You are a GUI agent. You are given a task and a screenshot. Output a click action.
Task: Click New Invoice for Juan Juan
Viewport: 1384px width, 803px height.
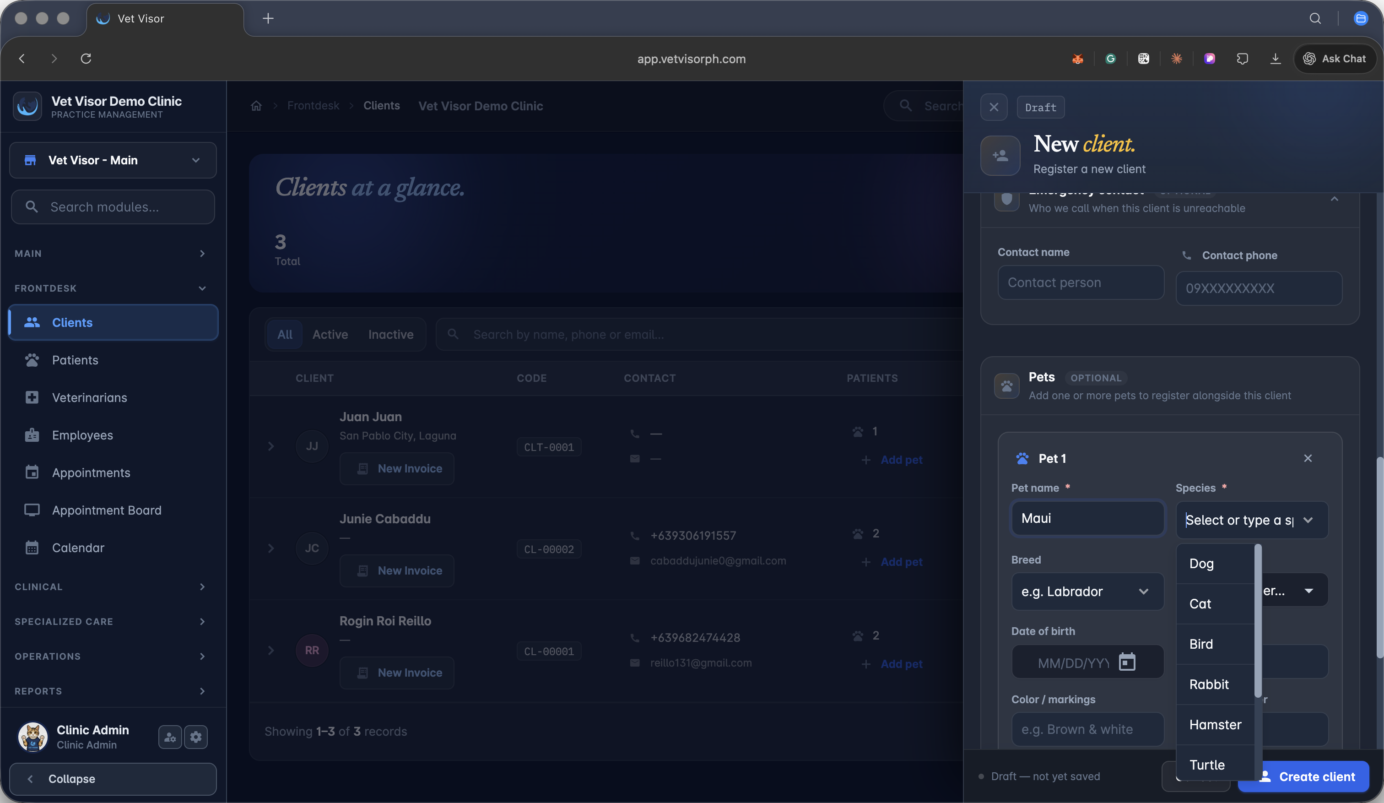click(397, 469)
